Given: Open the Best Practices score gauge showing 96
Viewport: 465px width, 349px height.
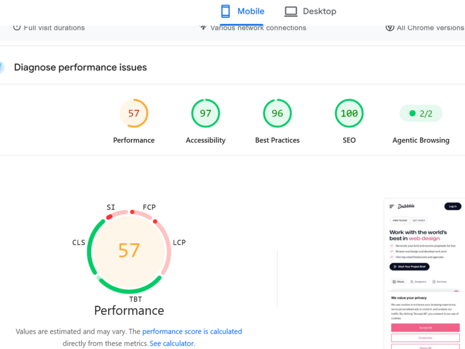Looking at the screenshot, I should coord(277,113).
